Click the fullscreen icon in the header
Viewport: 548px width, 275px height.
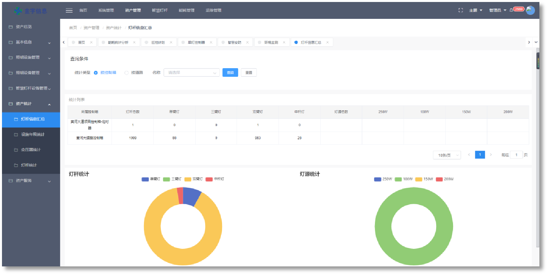(461, 10)
